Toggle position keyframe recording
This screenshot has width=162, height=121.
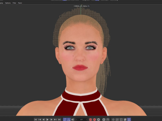[113, 120]
